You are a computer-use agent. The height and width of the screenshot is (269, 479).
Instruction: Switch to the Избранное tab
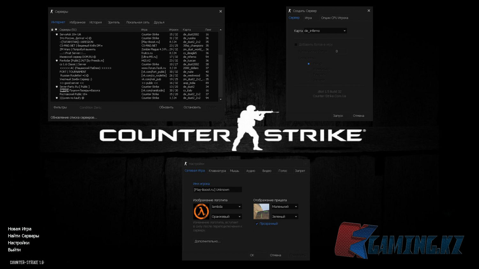pyautogui.click(x=78, y=22)
